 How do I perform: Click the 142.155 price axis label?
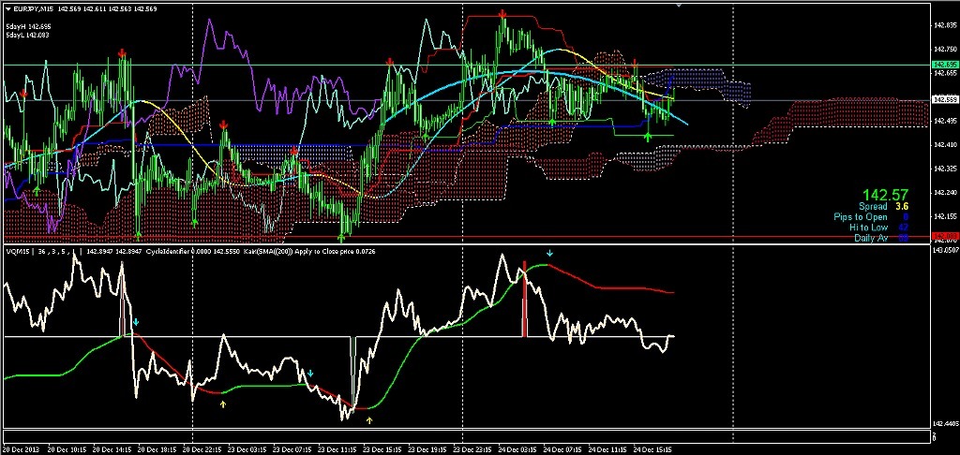[x=945, y=216]
